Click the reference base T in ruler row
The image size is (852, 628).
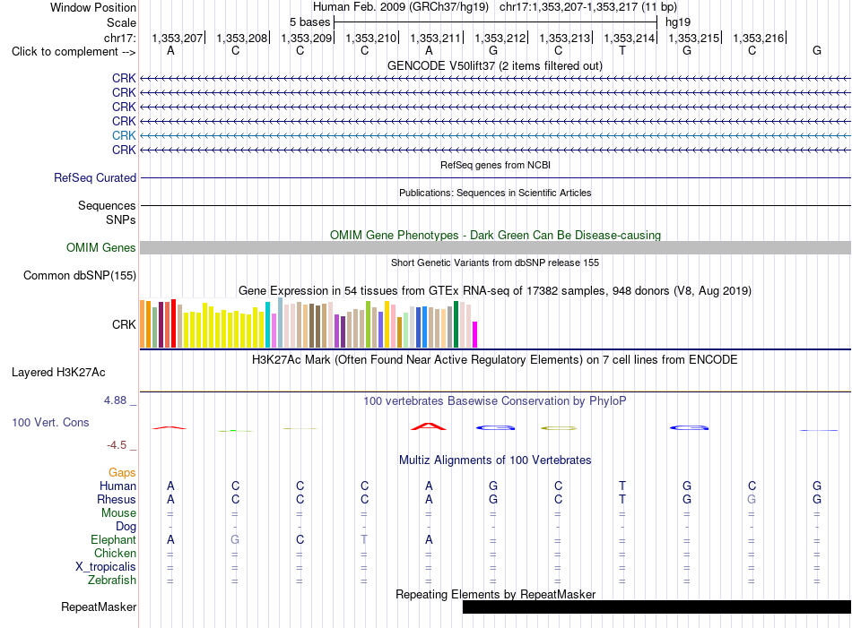pyautogui.click(x=622, y=51)
